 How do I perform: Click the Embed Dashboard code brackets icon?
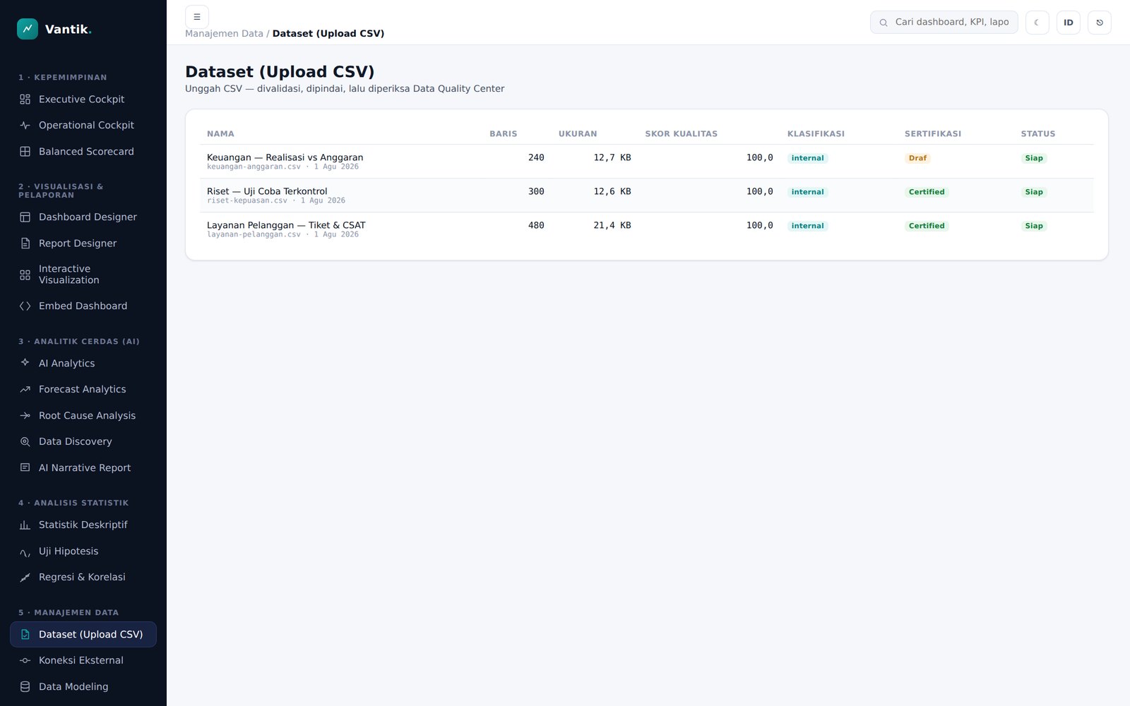pos(25,306)
